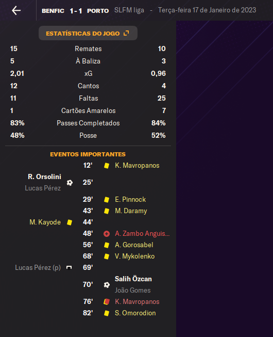This screenshot has width=273, height=337.
Task: Click the yellow card icon next to E. Pinnock
Action: [107, 199]
